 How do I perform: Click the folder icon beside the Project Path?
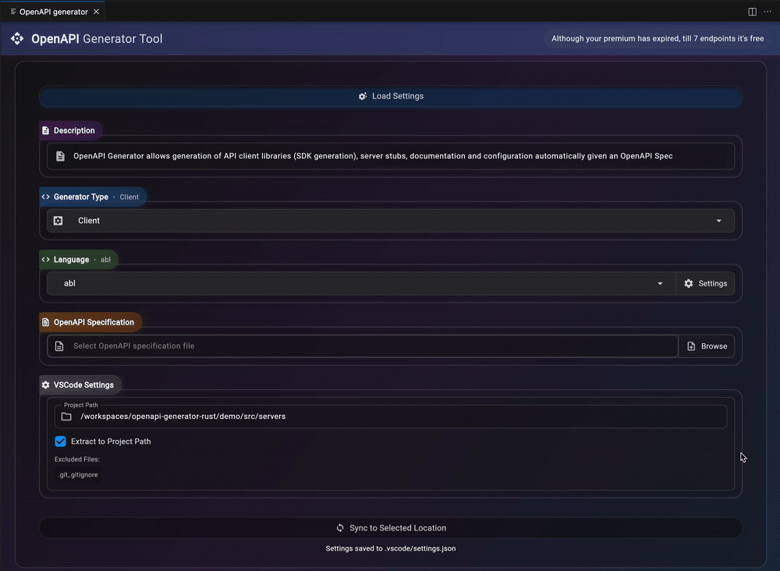(66, 417)
